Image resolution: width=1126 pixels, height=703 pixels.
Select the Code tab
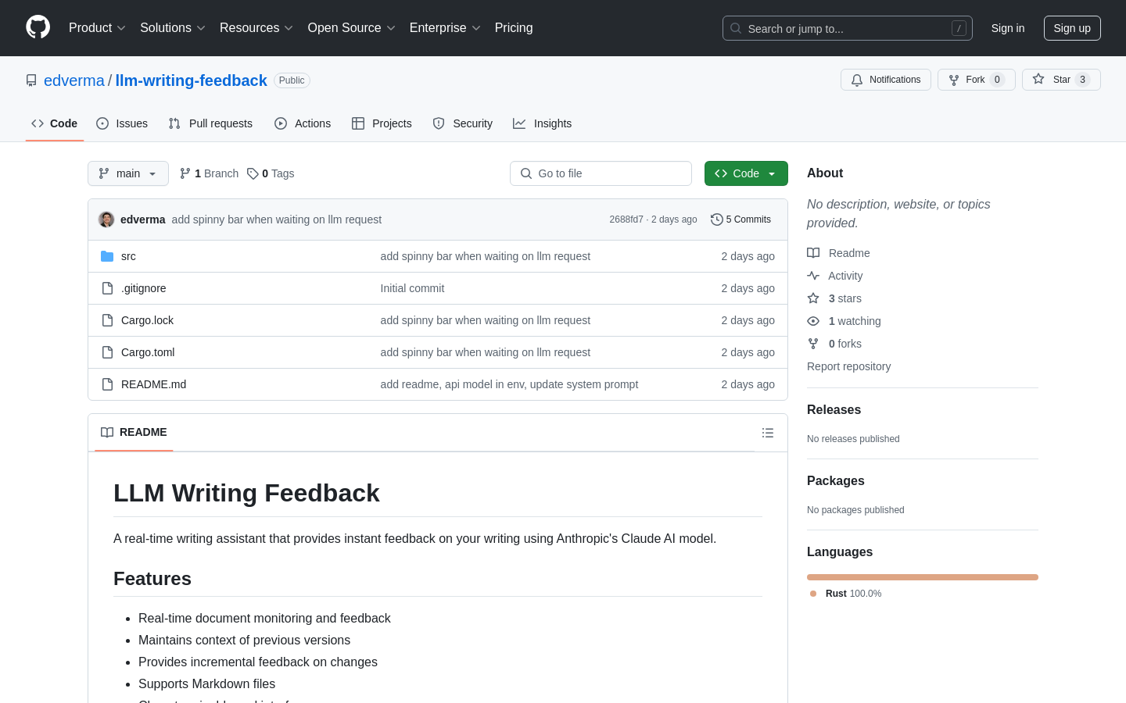(x=55, y=123)
